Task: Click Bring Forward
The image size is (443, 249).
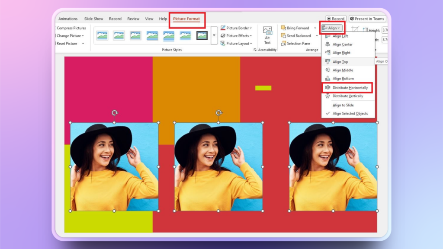Action: [295, 28]
